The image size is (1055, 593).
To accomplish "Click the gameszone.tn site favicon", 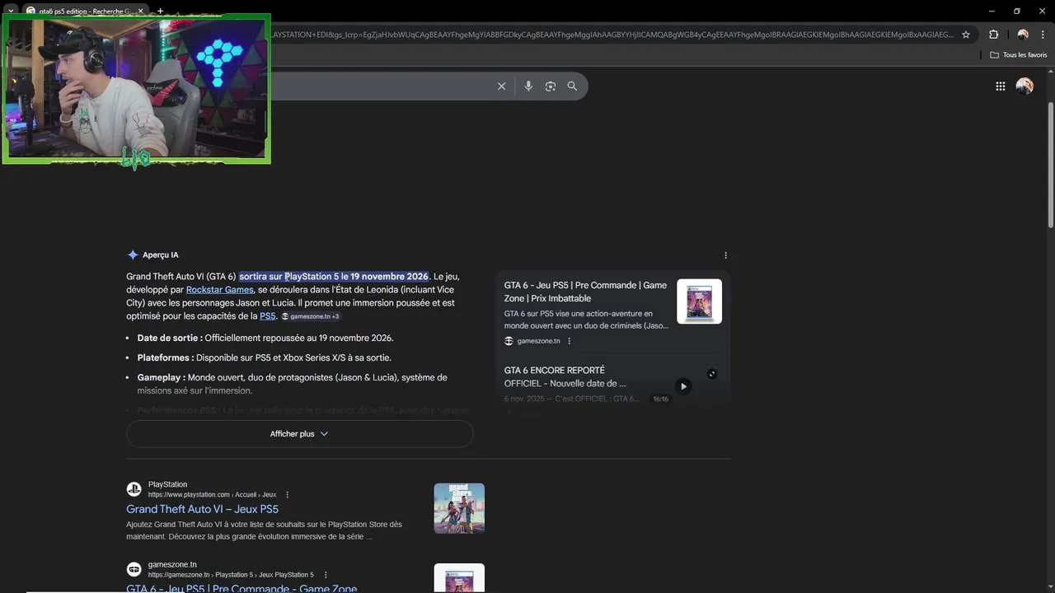I will [x=134, y=569].
